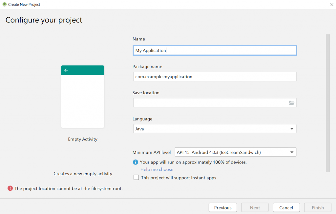
Task: Click the Previous button
Action: (223, 207)
